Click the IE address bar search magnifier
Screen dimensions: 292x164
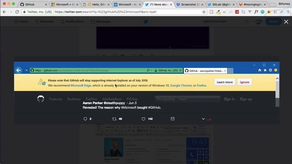148,70
